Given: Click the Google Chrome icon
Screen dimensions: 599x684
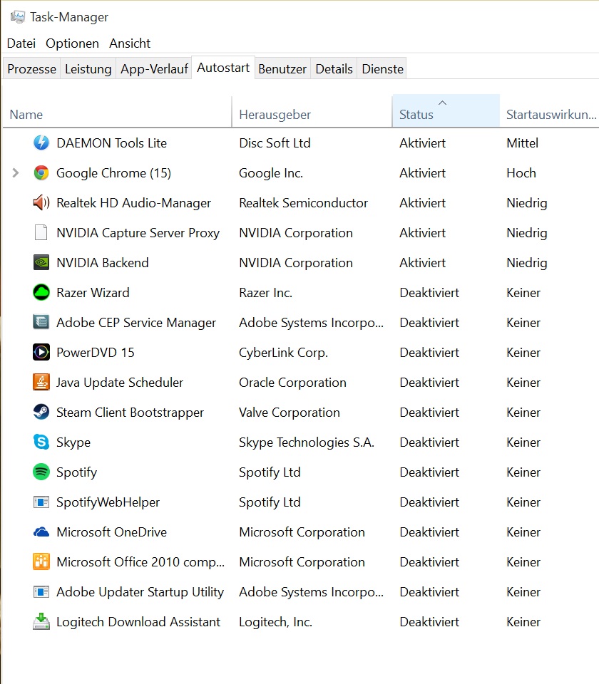Looking at the screenshot, I should tap(41, 172).
